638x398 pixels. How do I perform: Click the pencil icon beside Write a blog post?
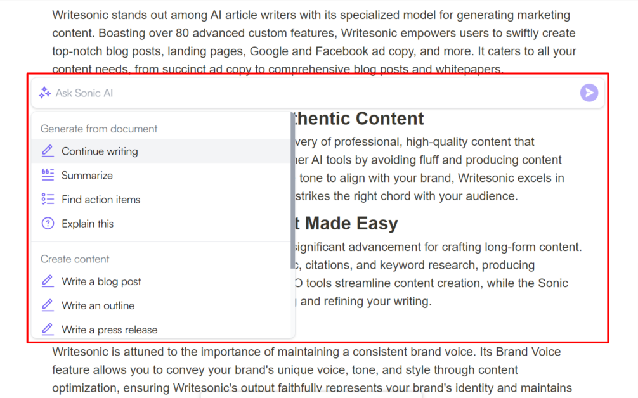pos(48,281)
